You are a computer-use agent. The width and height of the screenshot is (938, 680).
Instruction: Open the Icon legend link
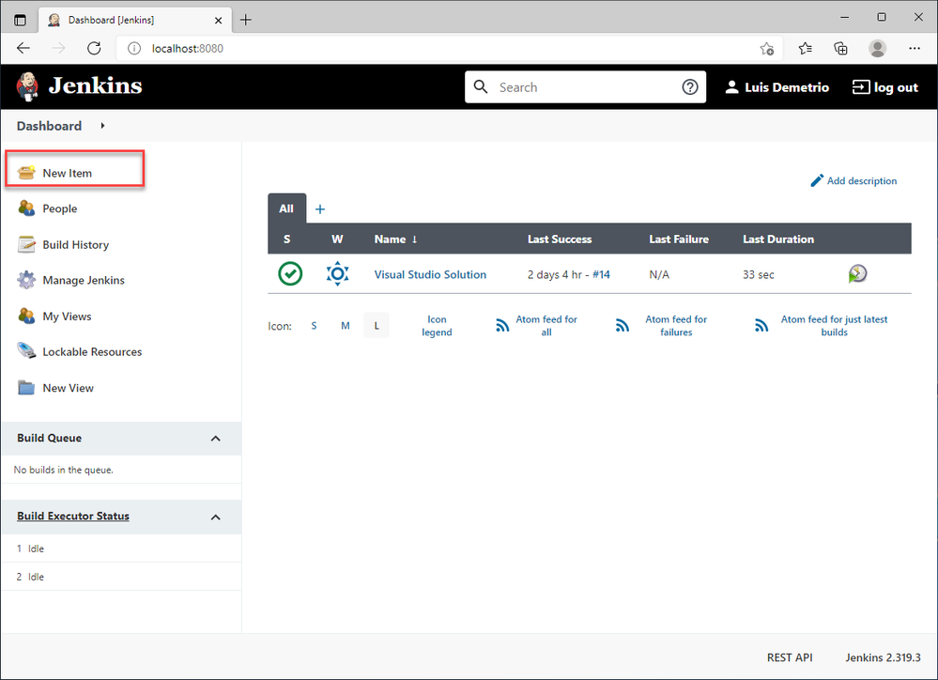point(437,326)
